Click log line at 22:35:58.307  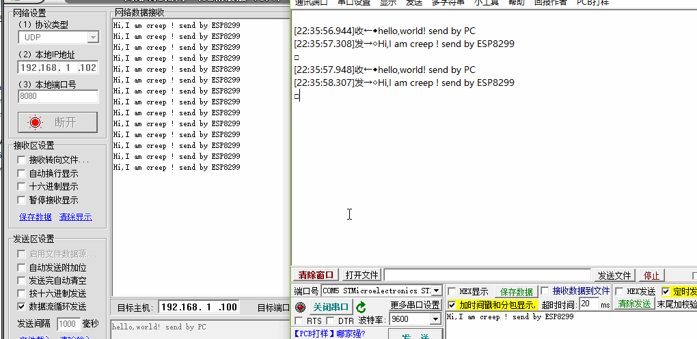click(x=404, y=83)
